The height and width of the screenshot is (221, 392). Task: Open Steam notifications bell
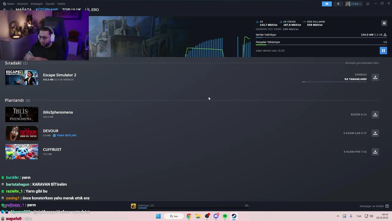coord(338,4)
